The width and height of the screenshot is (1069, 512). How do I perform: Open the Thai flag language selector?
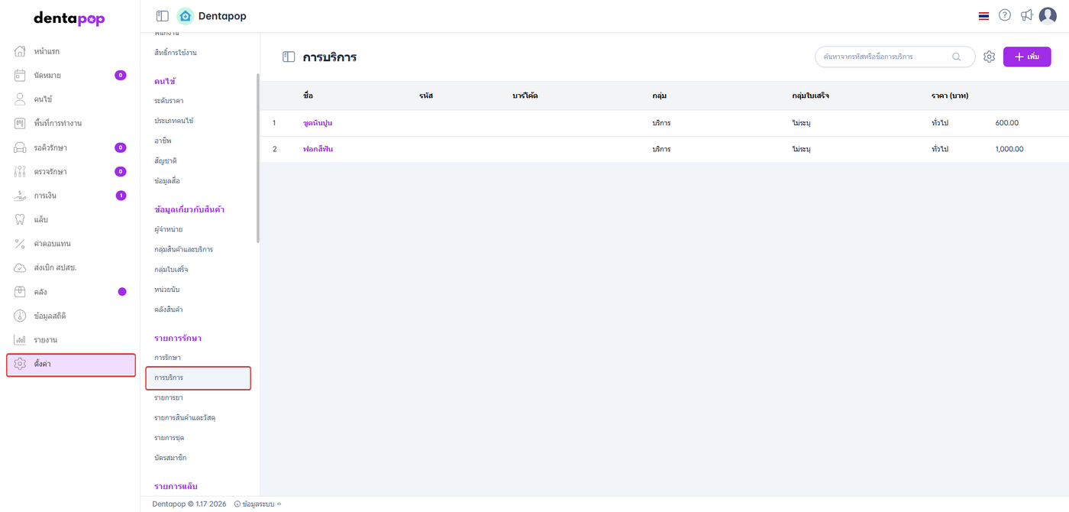point(983,16)
